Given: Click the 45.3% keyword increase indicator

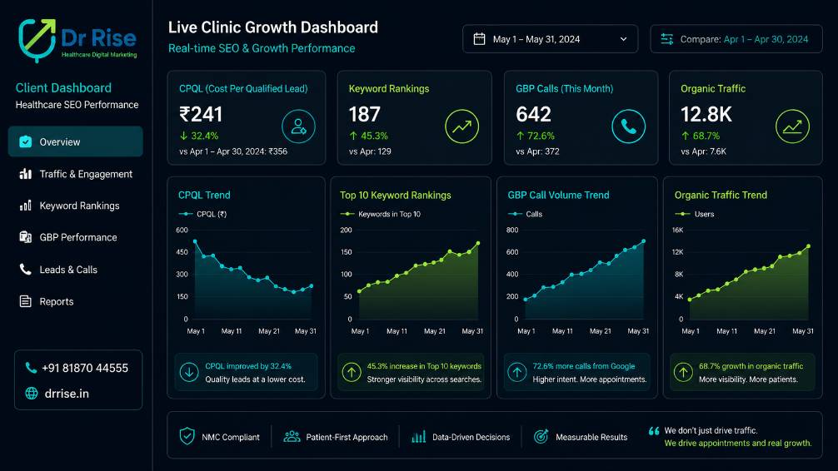Looking at the screenshot, I should [368, 136].
